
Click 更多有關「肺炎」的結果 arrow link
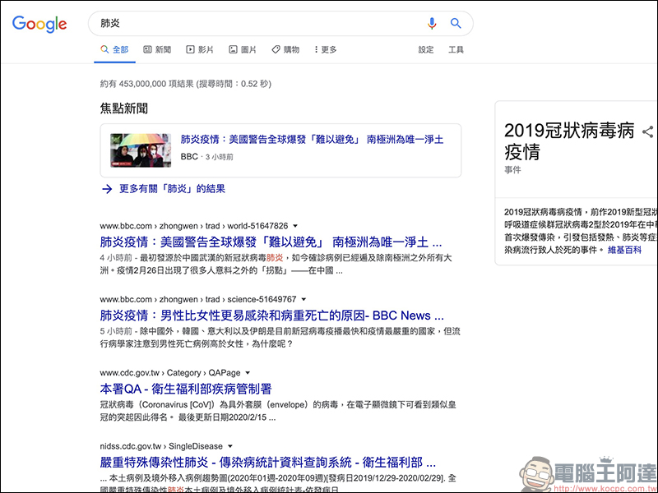tap(163, 189)
